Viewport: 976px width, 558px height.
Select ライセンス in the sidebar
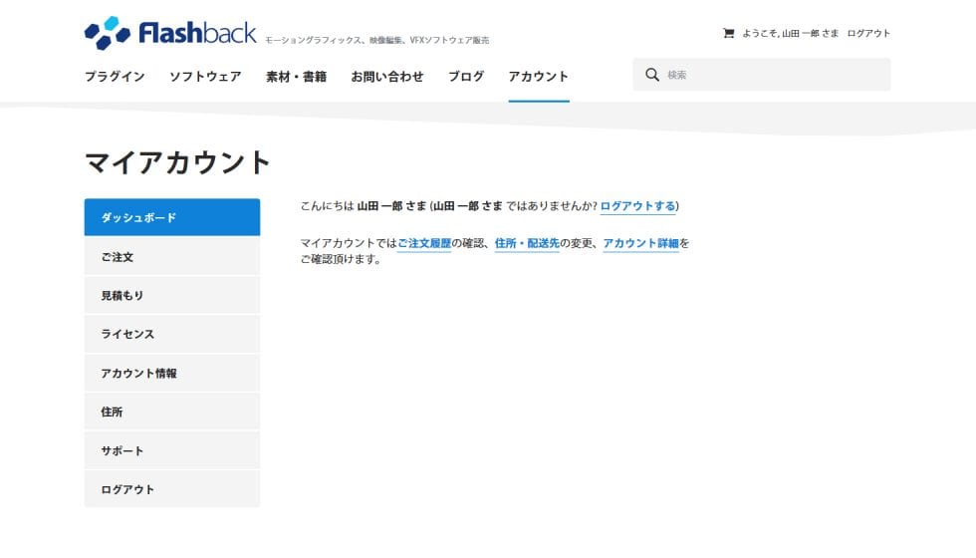coord(172,334)
